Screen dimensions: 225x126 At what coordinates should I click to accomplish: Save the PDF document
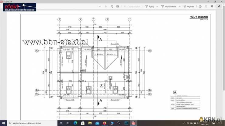coord(206,6)
